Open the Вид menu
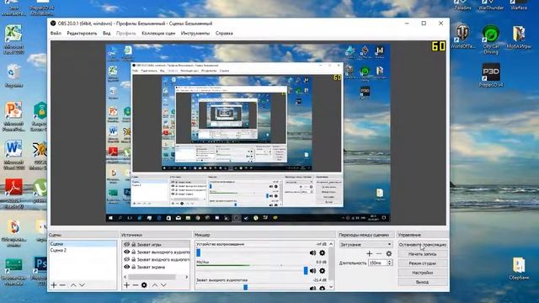The image size is (539, 303). pos(107,34)
